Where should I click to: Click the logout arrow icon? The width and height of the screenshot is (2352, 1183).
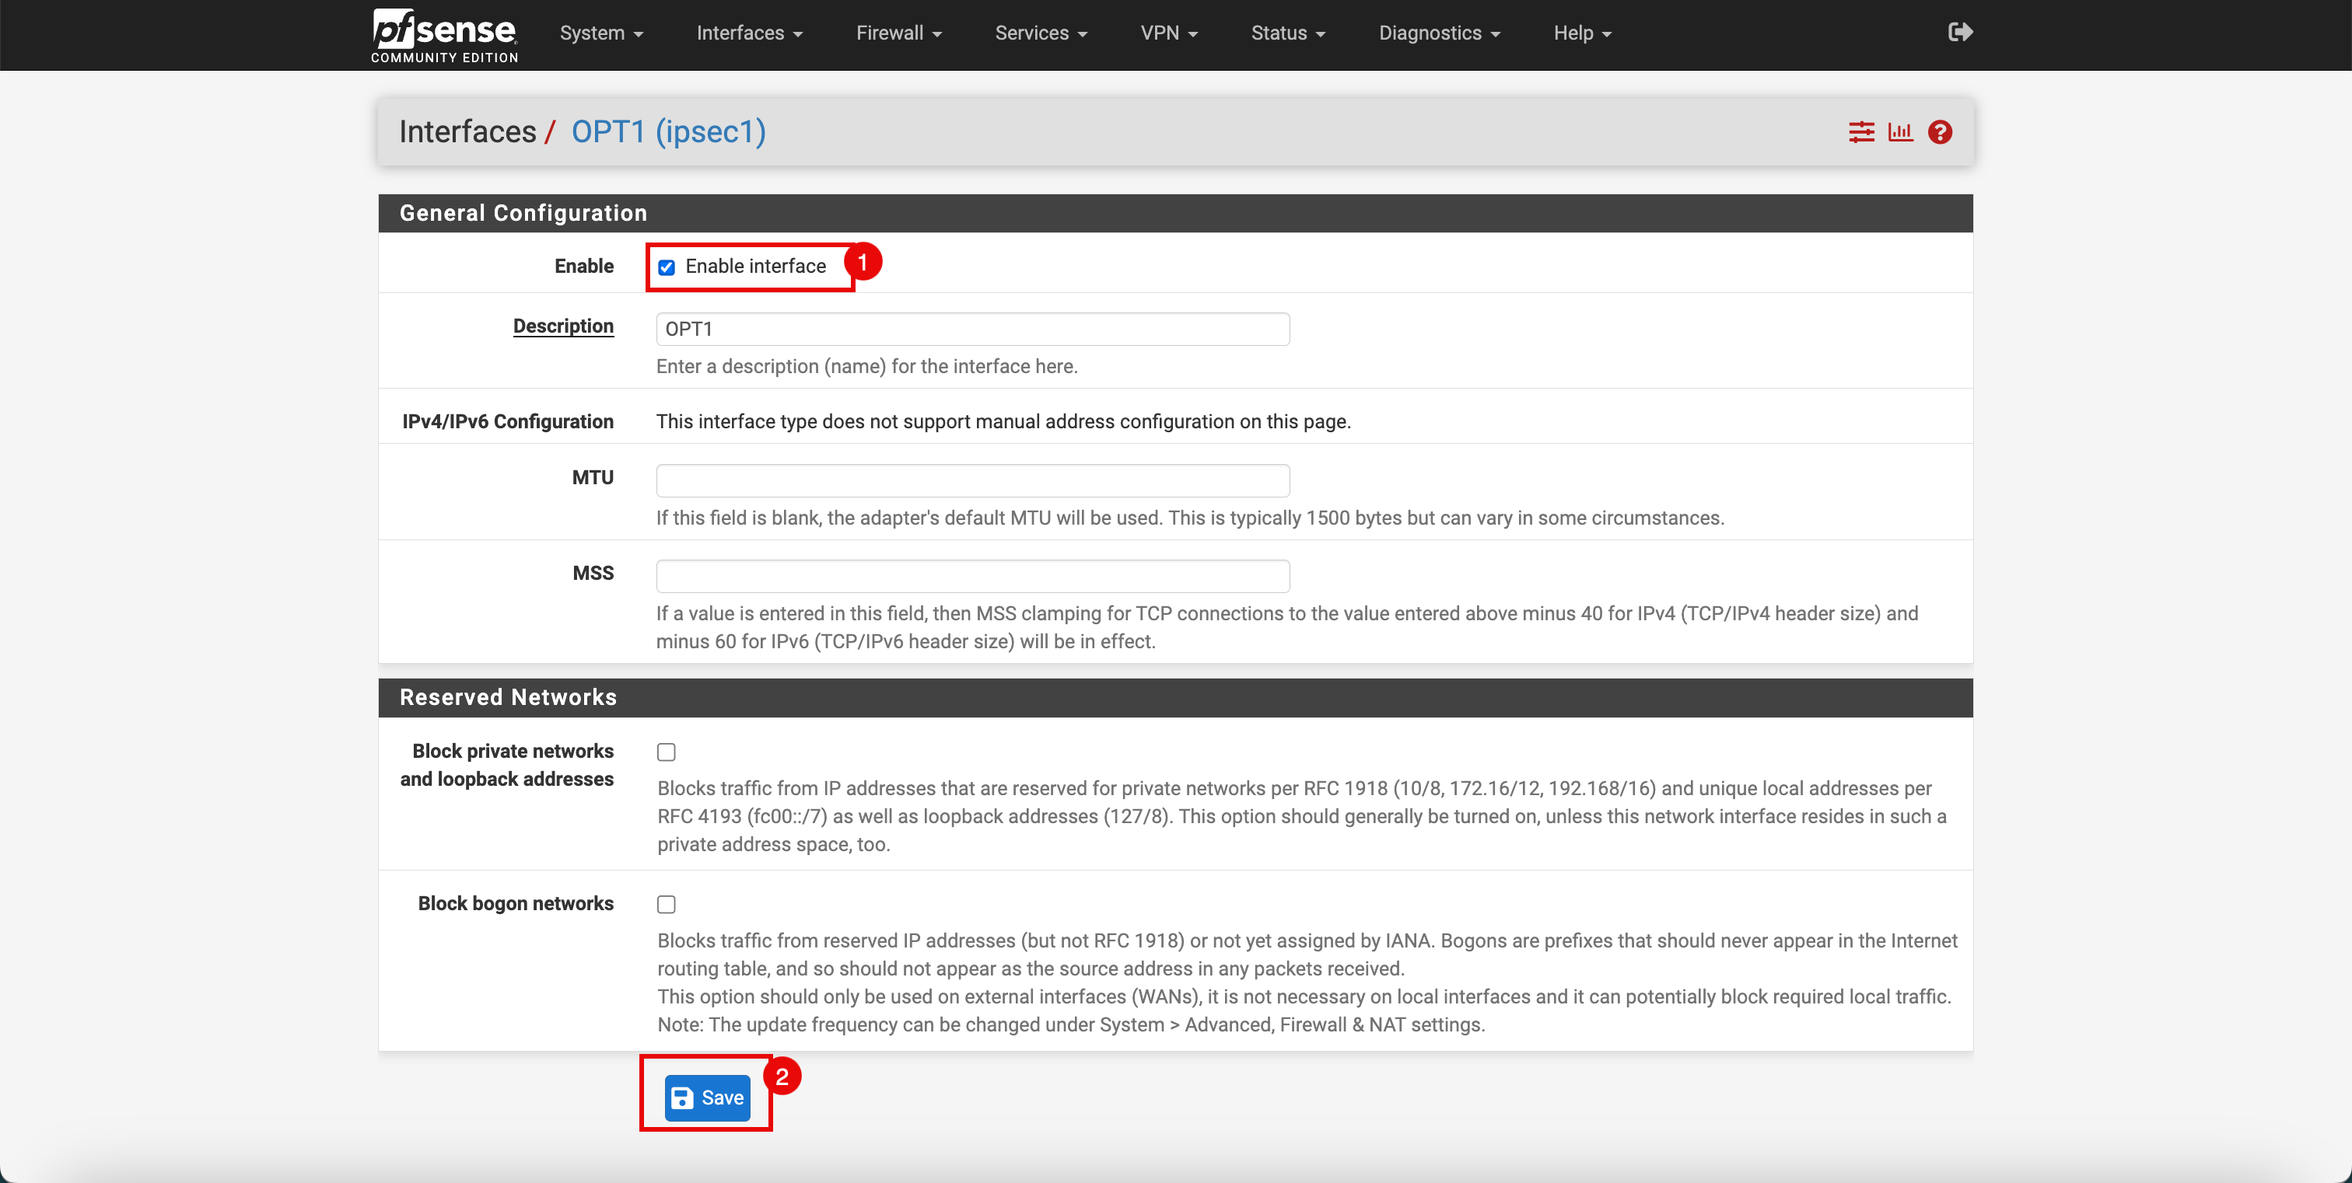point(1961,33)
